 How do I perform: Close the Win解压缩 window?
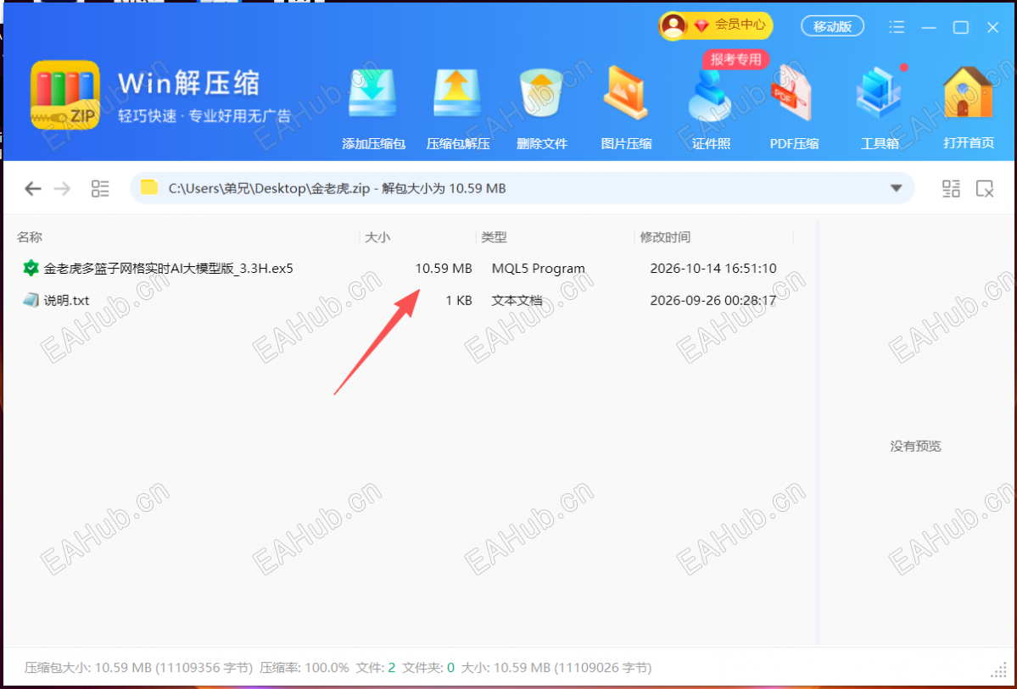[x=992, y=27]
